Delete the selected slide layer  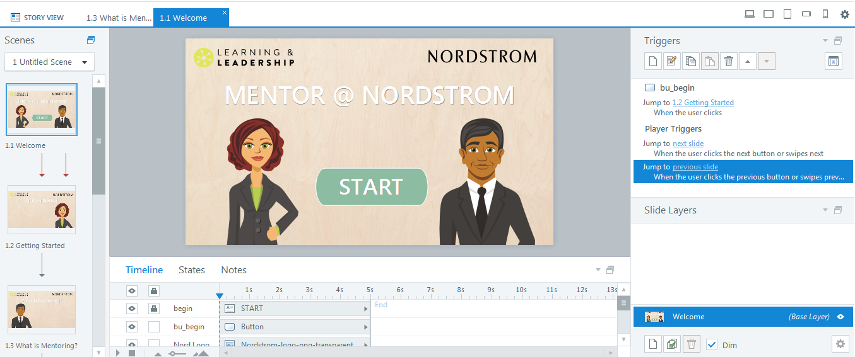[x=692, y=344]
